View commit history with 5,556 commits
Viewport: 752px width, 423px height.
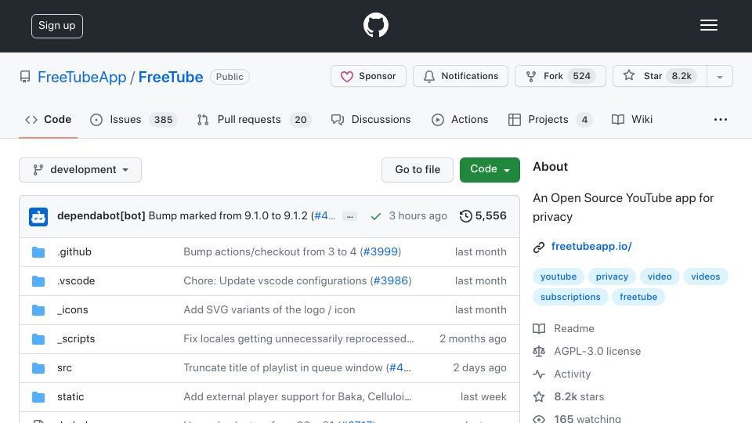(x=483, y=216)
